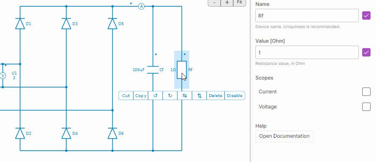Rotate component counter-clockwise

(x=155, y=95)
